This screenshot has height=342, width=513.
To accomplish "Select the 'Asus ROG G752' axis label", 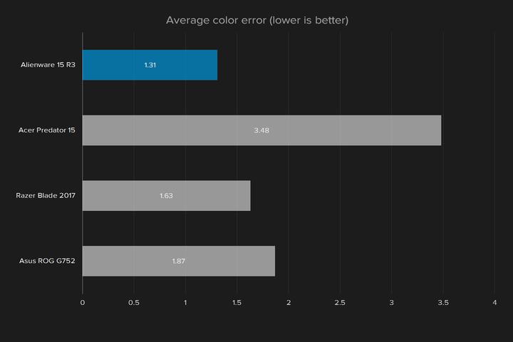I will pos(47,261).
